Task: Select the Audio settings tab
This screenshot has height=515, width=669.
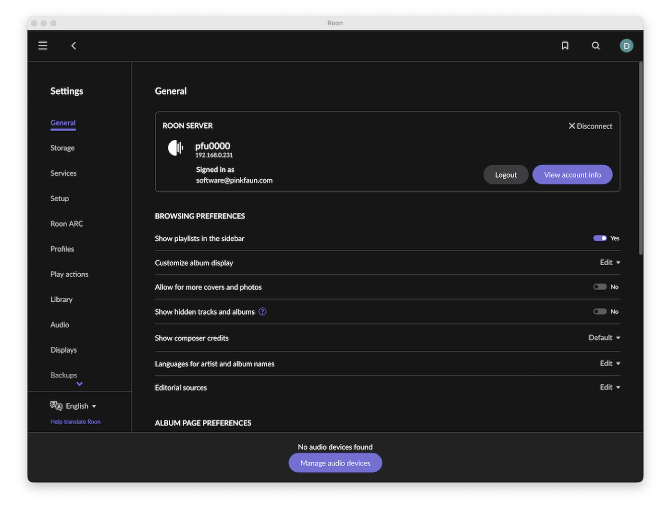Action: [x=60, y=325]
